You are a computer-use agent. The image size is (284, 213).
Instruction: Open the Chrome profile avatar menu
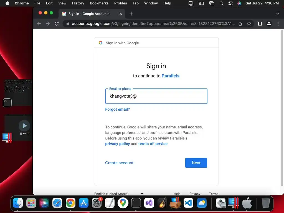click(269, 24)
